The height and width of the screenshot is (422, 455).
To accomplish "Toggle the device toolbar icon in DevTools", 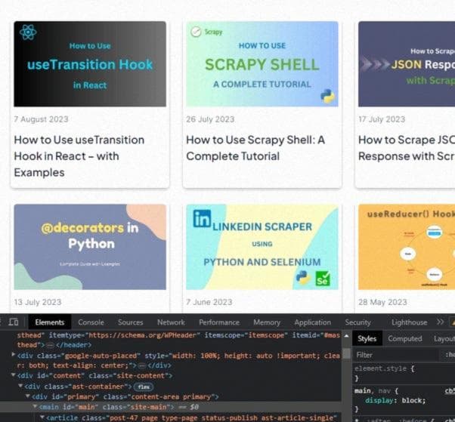I will (14, 322).
